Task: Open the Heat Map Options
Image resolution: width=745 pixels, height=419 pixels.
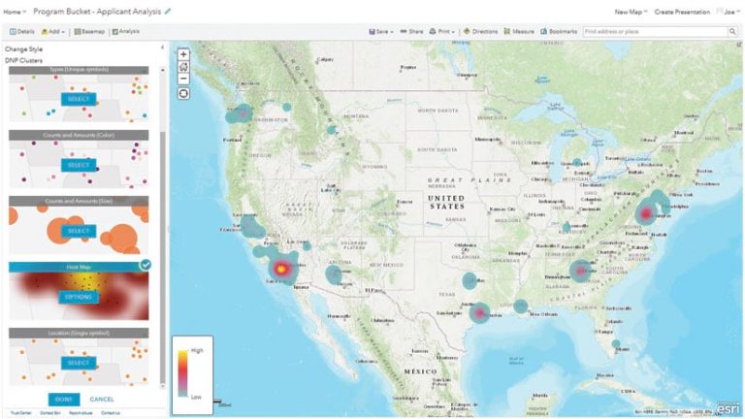Action: pos(79,297)
